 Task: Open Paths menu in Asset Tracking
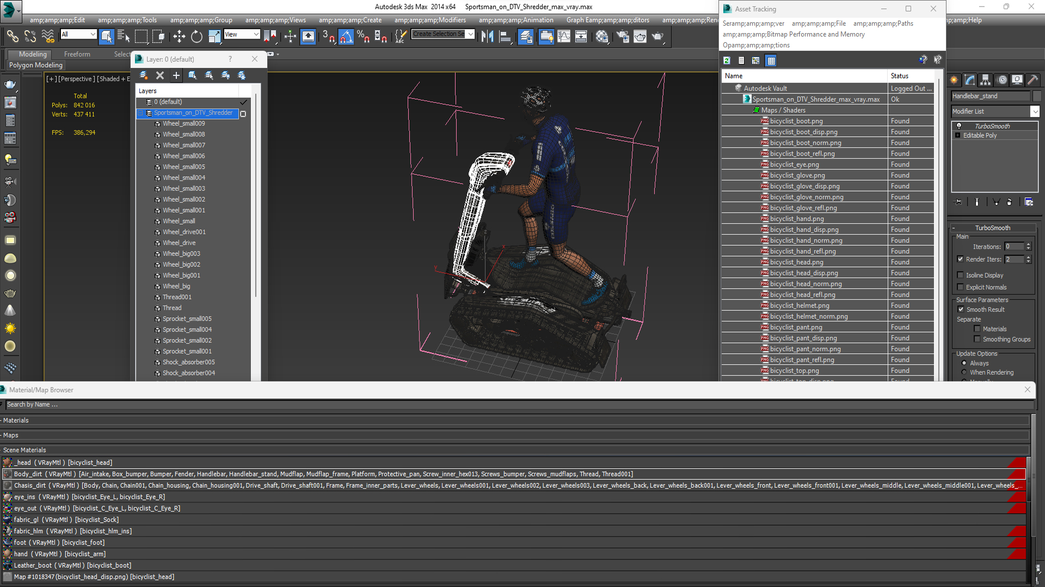click(883, 23)
